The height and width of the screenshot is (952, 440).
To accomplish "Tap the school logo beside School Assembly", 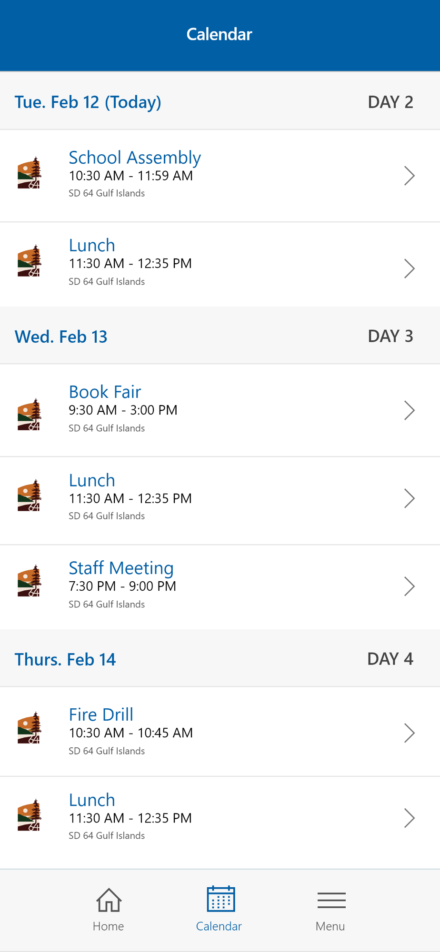I will click(30, 173).
